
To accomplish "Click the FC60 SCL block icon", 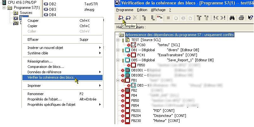I will (x=133, y=45).
